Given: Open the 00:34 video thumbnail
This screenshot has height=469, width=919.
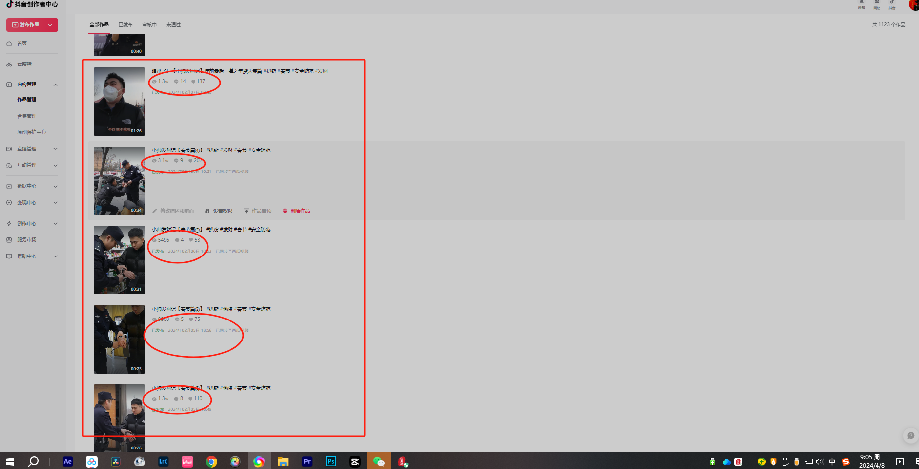Looking at the screenshot, I should (x=119, y=181).
